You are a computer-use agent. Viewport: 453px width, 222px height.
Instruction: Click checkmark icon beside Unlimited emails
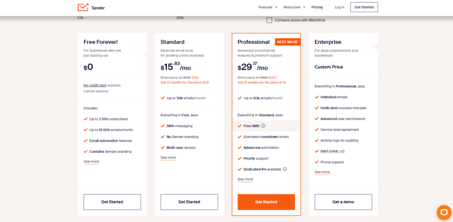(x=317, y=97)
